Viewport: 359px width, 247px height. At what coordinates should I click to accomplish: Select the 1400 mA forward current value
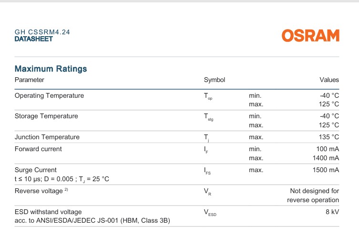[x=326, y=158]
